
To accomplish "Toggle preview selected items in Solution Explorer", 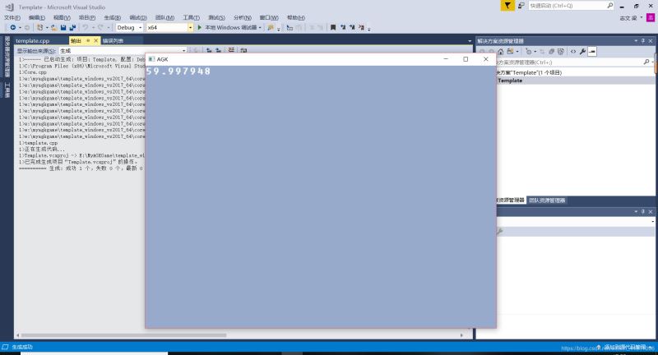I will (x=592, y=52).
